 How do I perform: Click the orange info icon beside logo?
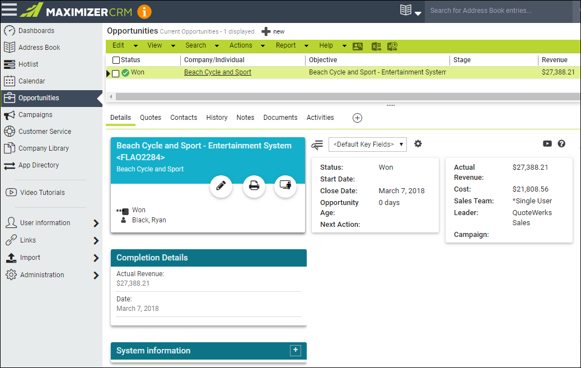click(144, 11)
